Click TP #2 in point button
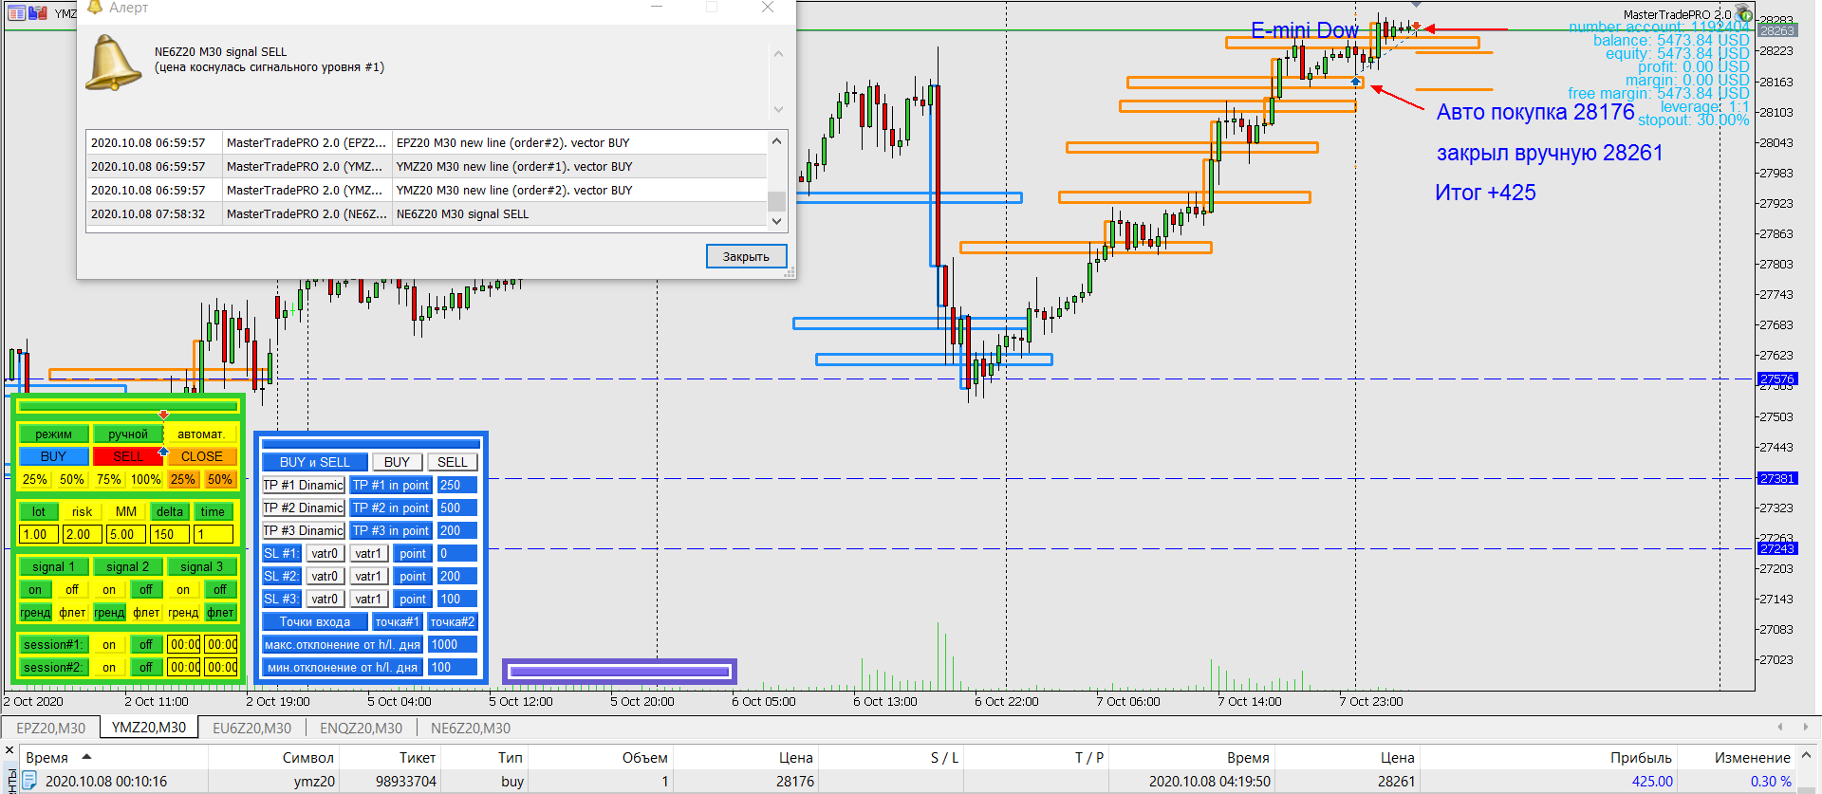The height and width of the screenshot is (794, 1822). click(391, 508)
